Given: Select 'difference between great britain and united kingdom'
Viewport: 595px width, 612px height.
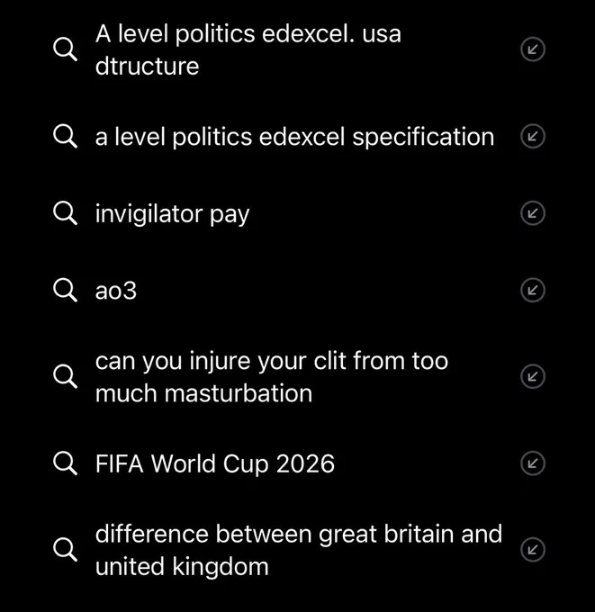Looking at the screenshot, I should [x=299, y=550].
